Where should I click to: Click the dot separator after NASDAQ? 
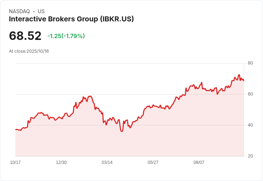click(x=34, y=11)
